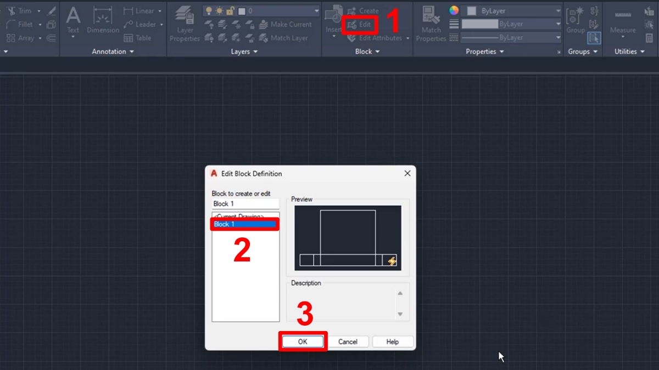
Task: Expand the Edit Attributes dropdown arrow
Action: (408, 38)
